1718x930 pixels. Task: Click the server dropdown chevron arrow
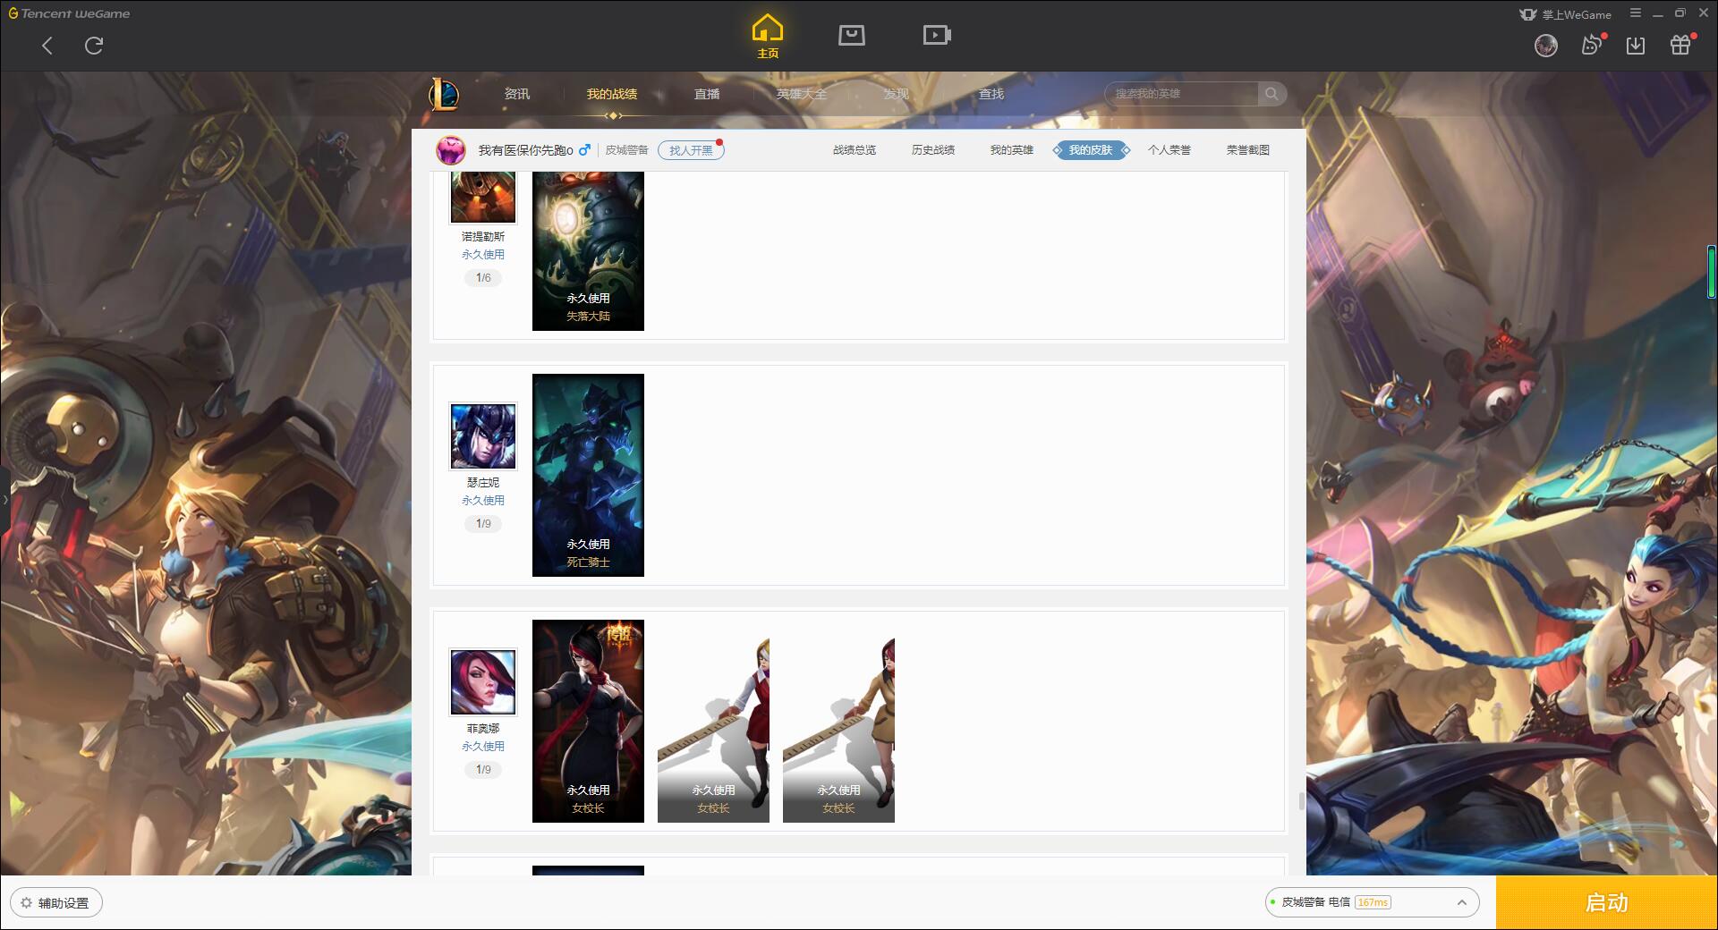pyautogui.click(x=1462, y=902)
